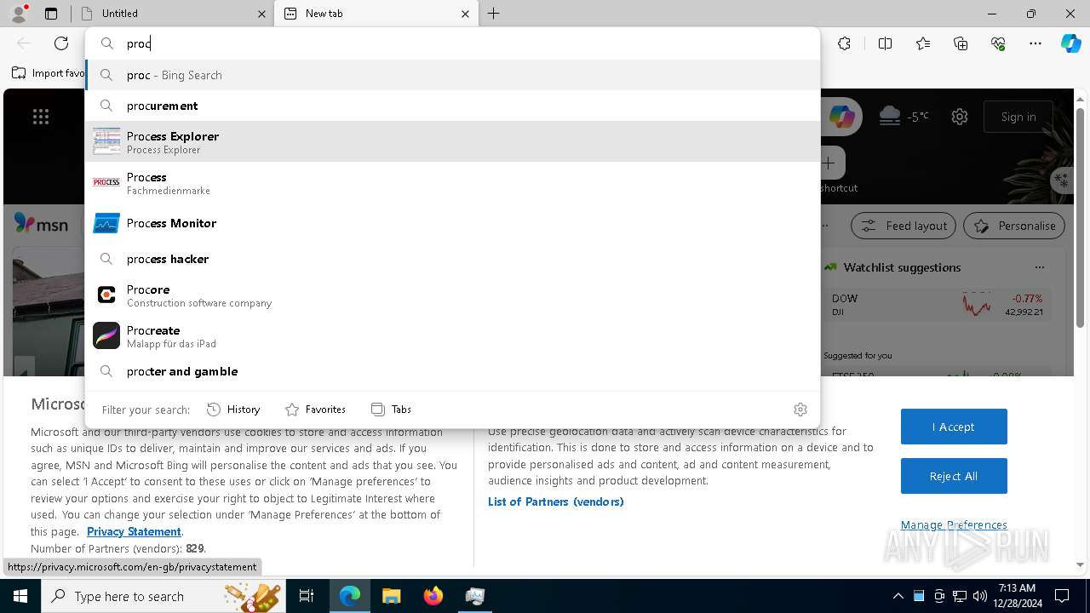
Task: Accept cookies with I Accept button
Action: [x=954, y=427]
